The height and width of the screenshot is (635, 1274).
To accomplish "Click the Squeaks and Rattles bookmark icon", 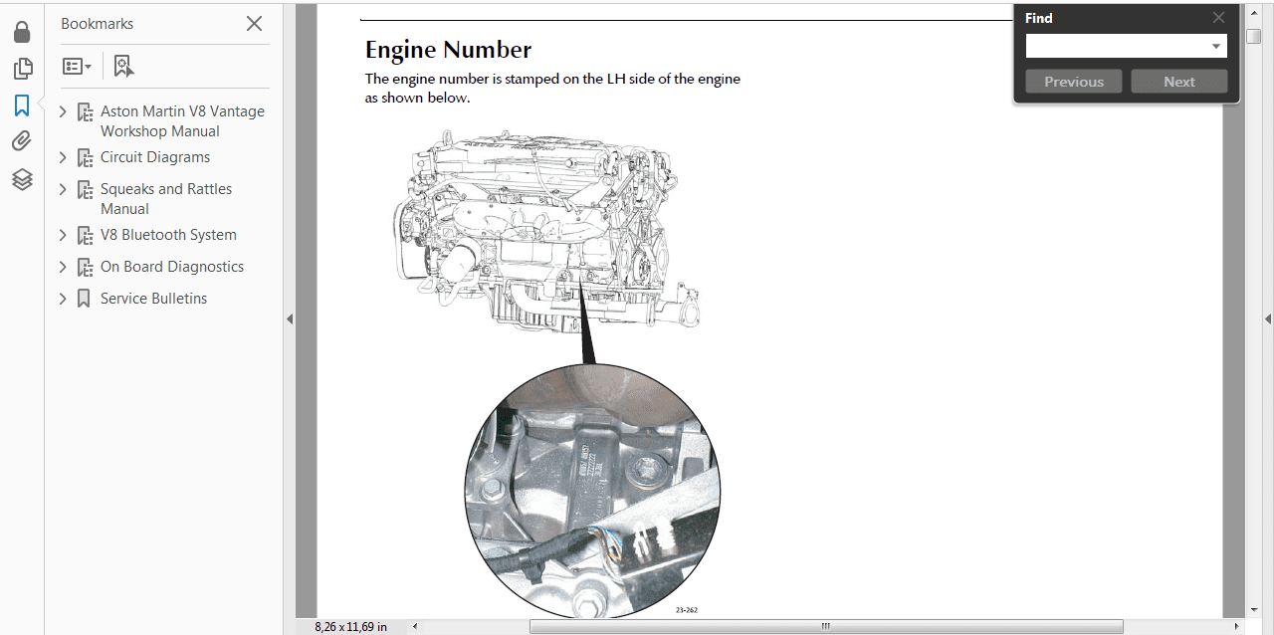I will pyautogui.click(x=85, y=190).
